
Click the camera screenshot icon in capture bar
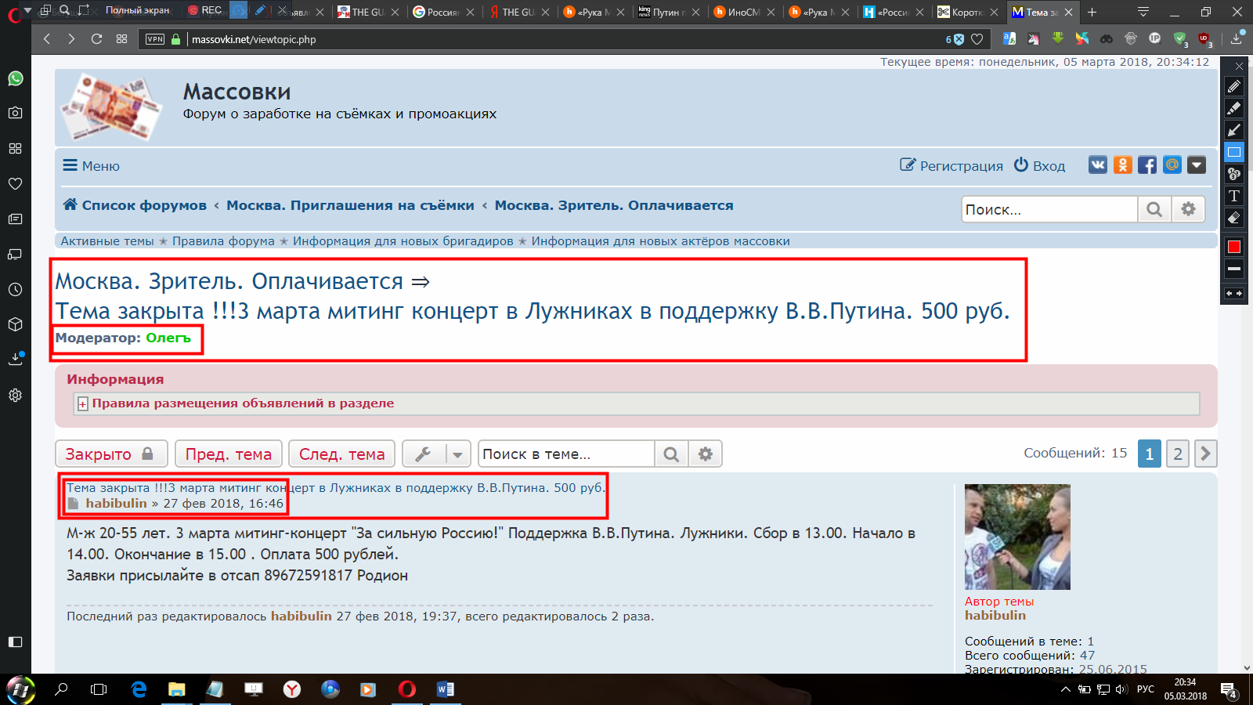click(x=239, y=10)
